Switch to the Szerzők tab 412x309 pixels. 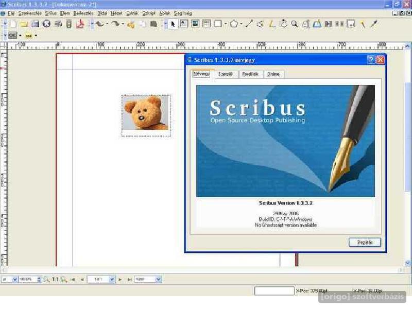226,74
